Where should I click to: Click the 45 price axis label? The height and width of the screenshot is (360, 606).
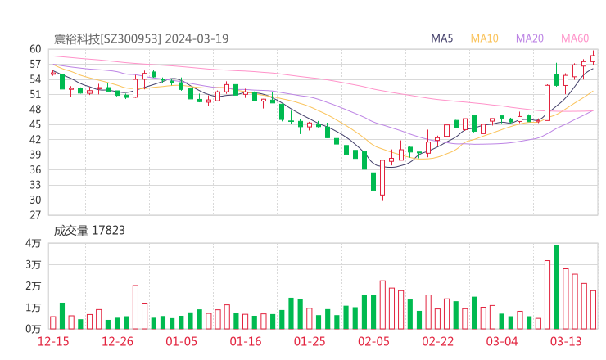click(x=35, y=124)
